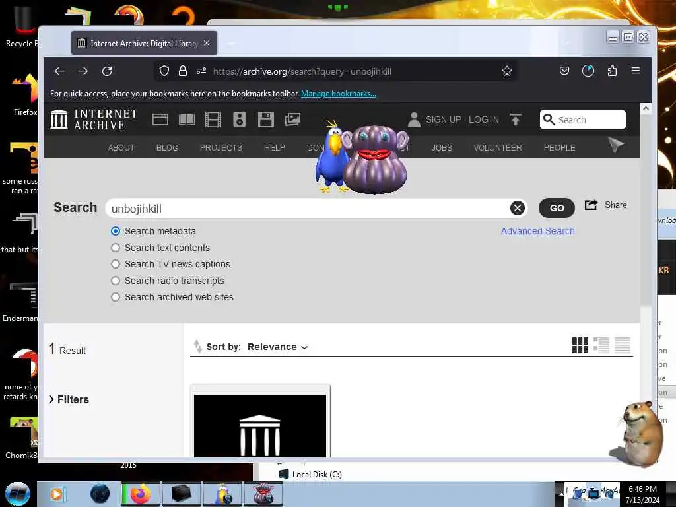
Task: Expand the Filters section
Action: click(x=69, y=399)
